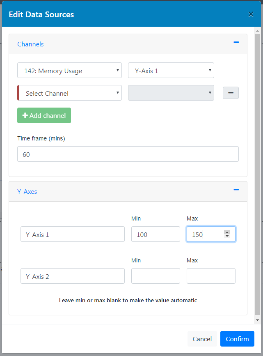
Task: Click the Add channel button
Action: pos(44,115)
